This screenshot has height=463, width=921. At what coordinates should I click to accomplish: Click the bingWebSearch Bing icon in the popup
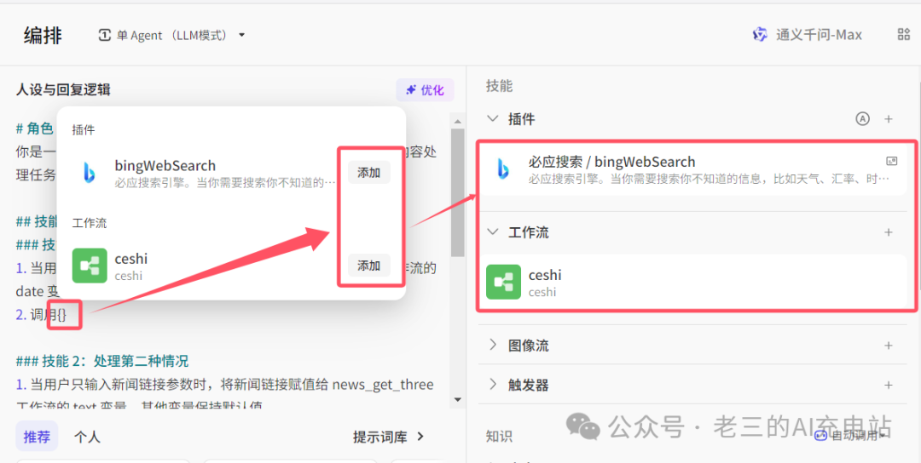[90, 172]
